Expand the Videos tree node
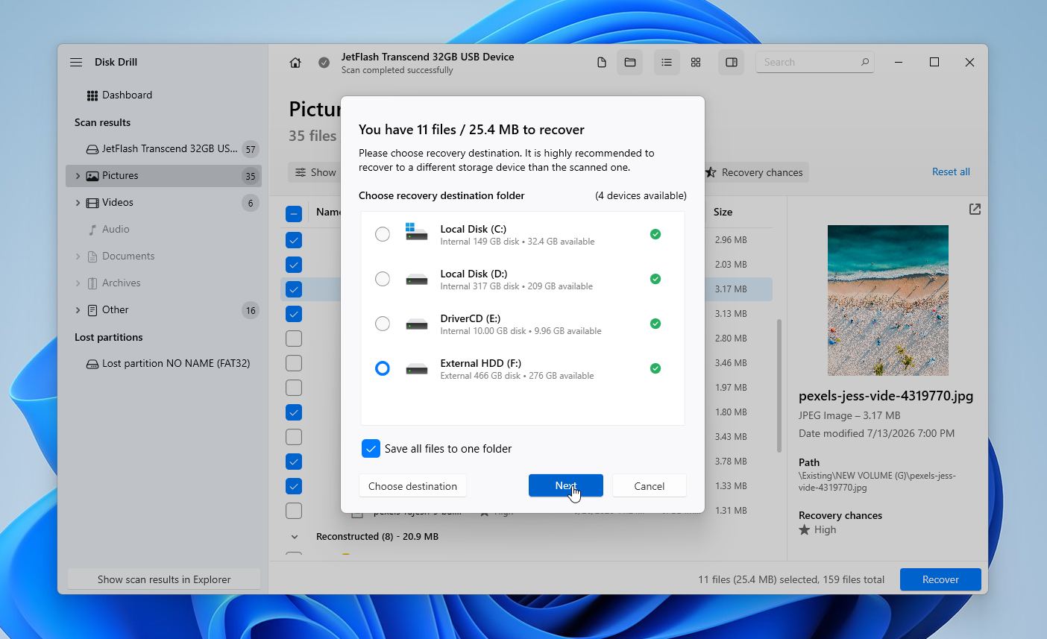 point(78,203)
